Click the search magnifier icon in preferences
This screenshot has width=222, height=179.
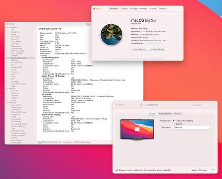pyautogui.click(x=193, y=105)
